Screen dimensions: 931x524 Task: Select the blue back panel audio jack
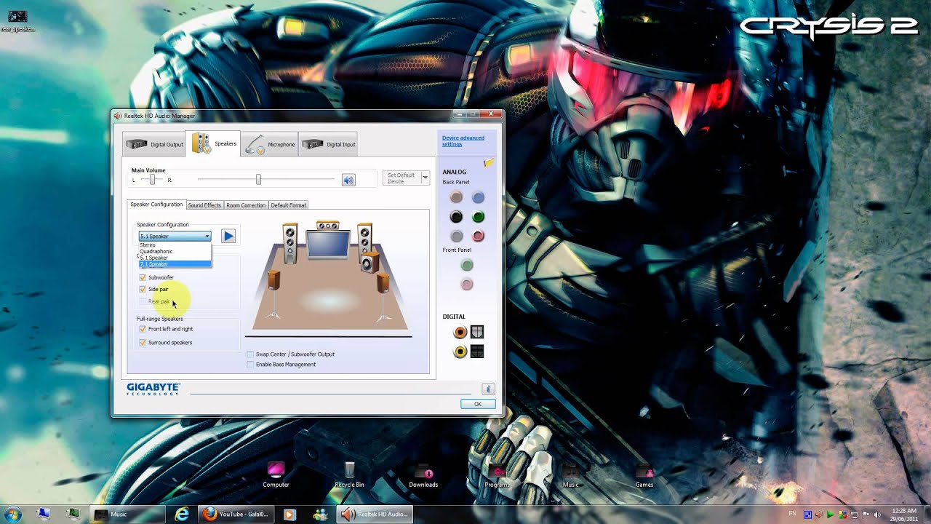pyautogui.click(x=478, y=197)
